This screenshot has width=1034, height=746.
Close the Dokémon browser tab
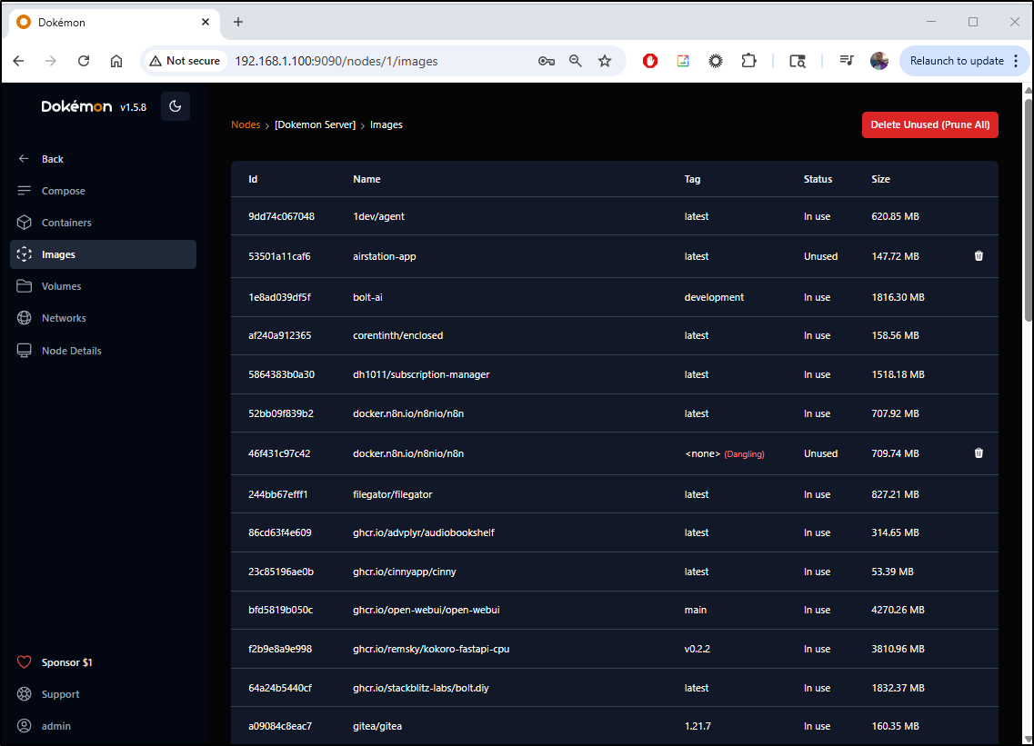point(206,22)
